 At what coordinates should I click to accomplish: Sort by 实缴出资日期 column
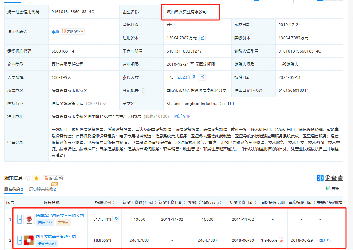click(x=255, y=202)
